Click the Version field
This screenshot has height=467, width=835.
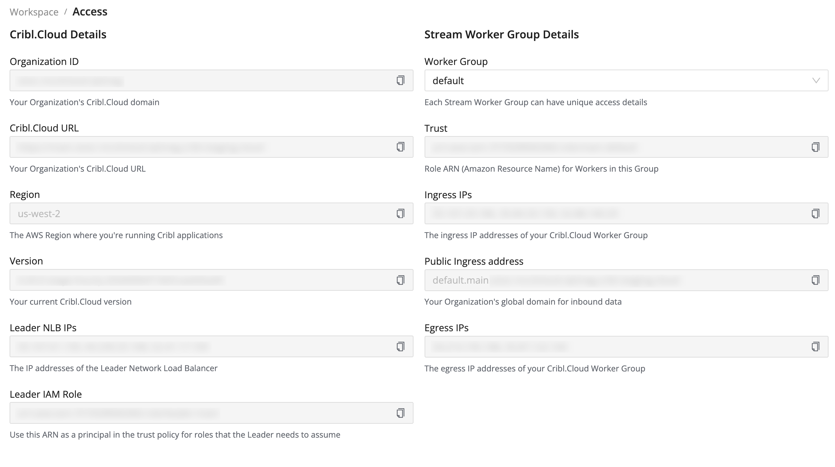pyautogui.click(x=211, y=280)
